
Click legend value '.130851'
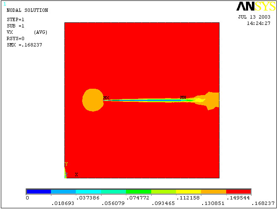click(213, 203)
